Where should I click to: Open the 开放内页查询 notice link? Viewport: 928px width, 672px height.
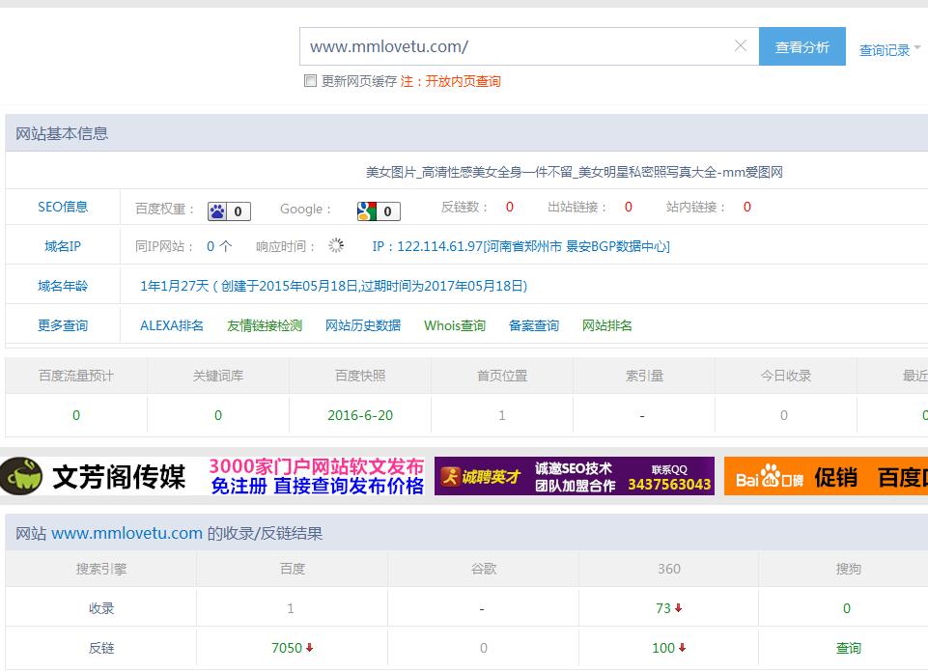pyautogui.click(x=463, y=81)
